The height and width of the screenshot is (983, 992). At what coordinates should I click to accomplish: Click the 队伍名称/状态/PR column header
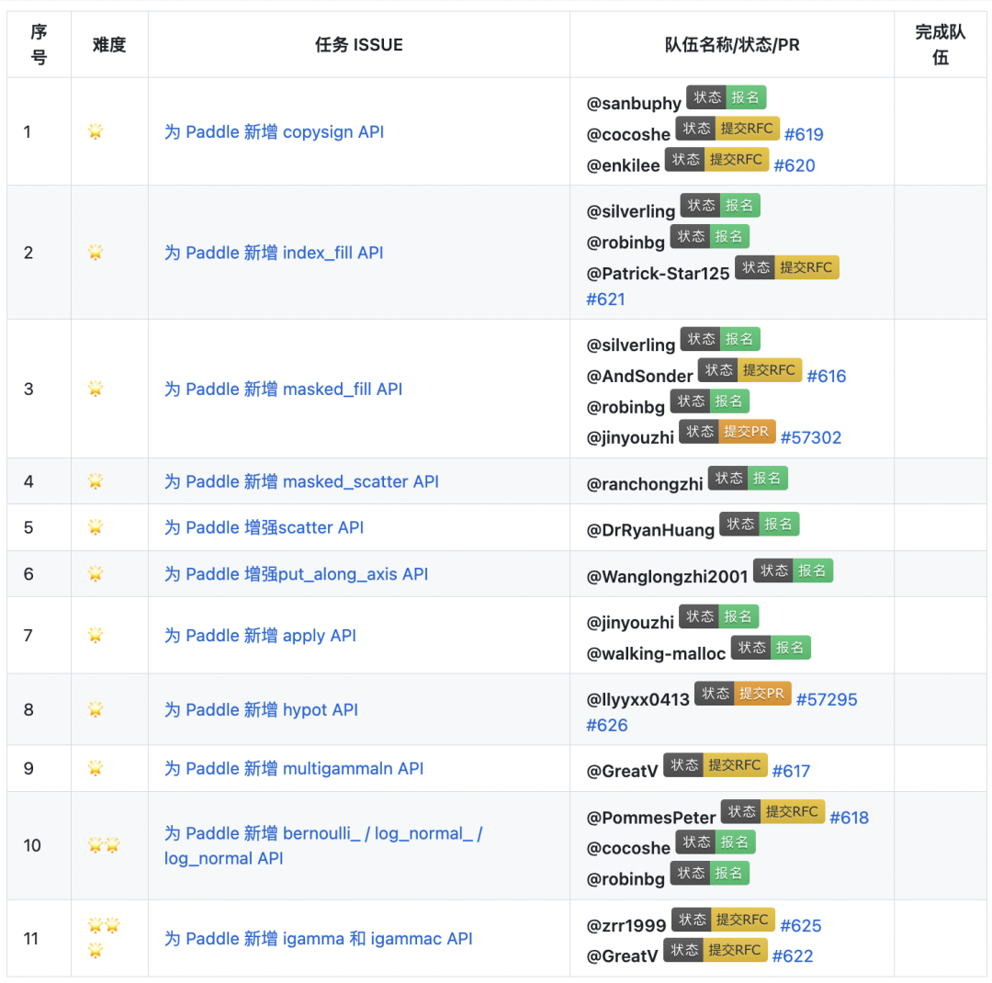(x=732, y=45)
